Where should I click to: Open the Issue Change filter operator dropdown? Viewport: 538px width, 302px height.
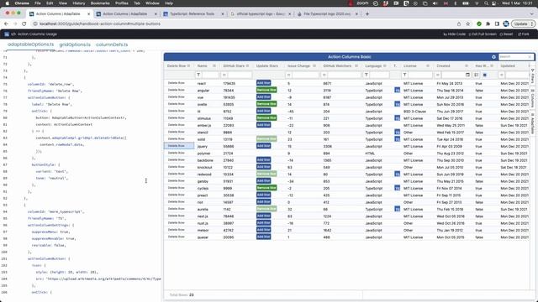tap(289, 75)
